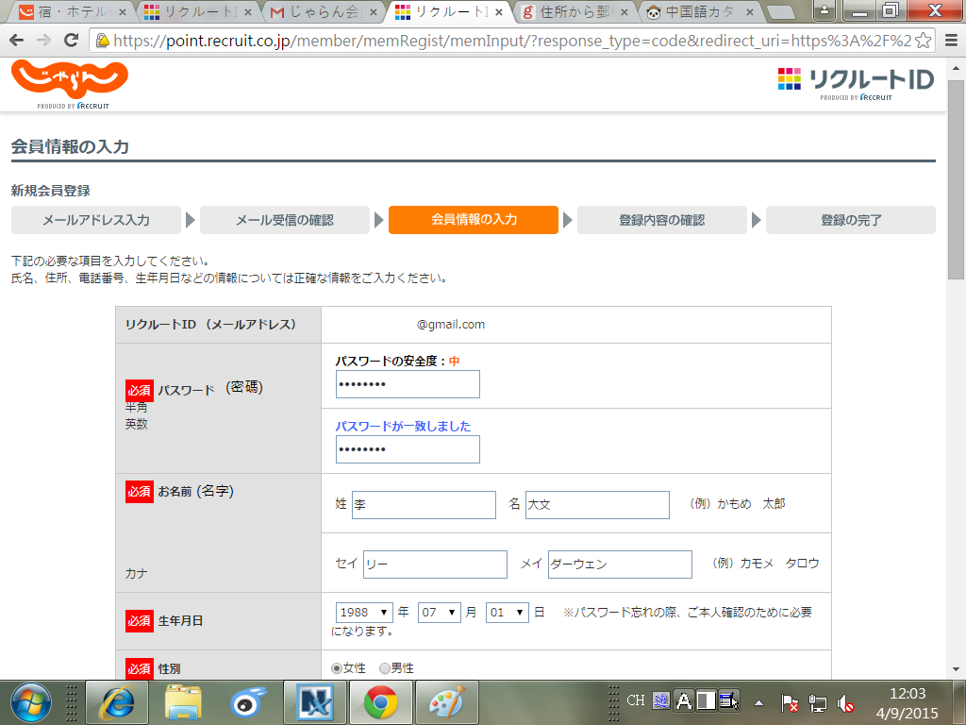Show hidden tray icons arrow
Image resolution: width=966 pixels, height=725 pixels.
[x=759, y=702]
